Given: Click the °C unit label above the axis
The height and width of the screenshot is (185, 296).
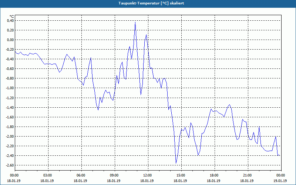Looking at the screenshot, I should [x=12, y=16].
